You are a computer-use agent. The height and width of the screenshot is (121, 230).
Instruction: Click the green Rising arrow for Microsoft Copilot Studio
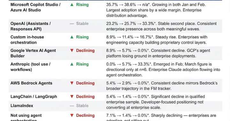(72, 5)
